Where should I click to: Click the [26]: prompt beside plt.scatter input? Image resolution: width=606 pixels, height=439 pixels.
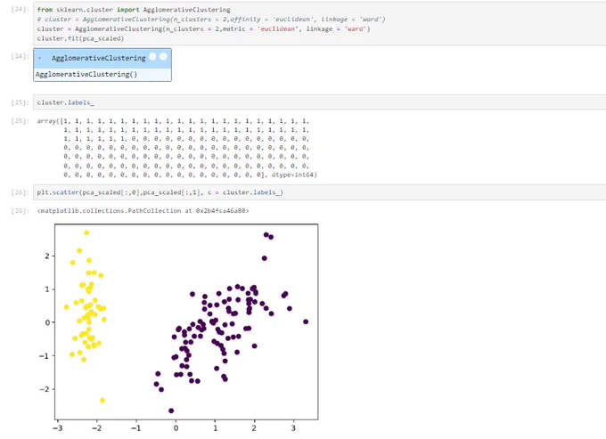20,192
